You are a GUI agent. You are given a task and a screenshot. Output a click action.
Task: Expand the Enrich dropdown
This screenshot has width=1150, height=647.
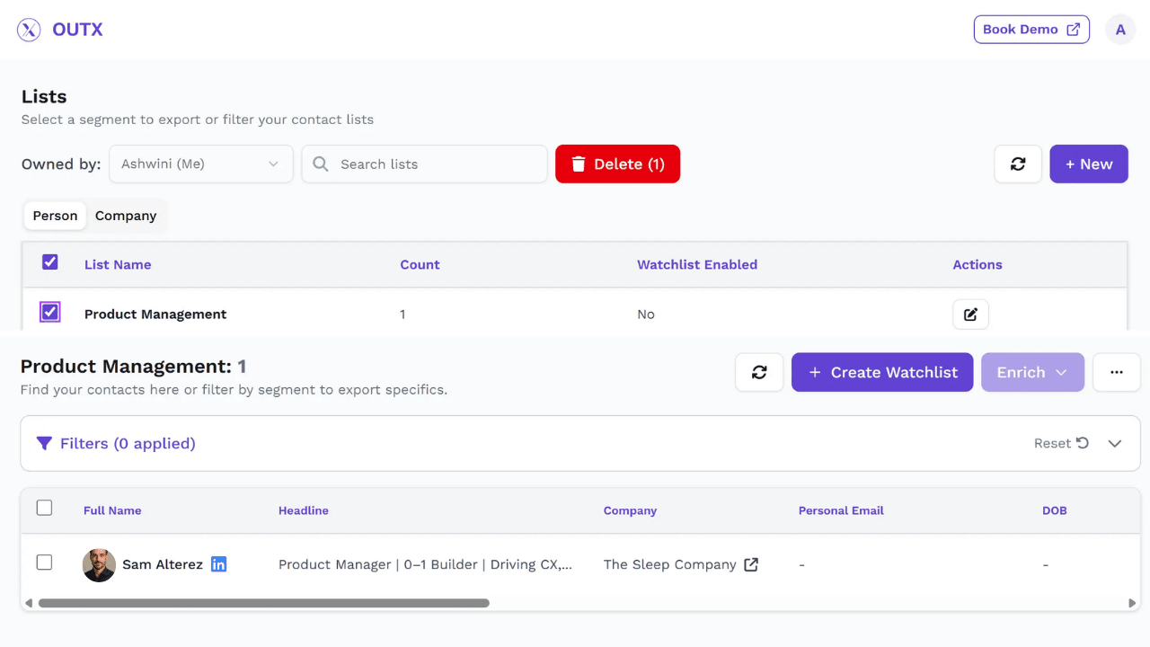pyautogui.click(x=1032, y=372)
